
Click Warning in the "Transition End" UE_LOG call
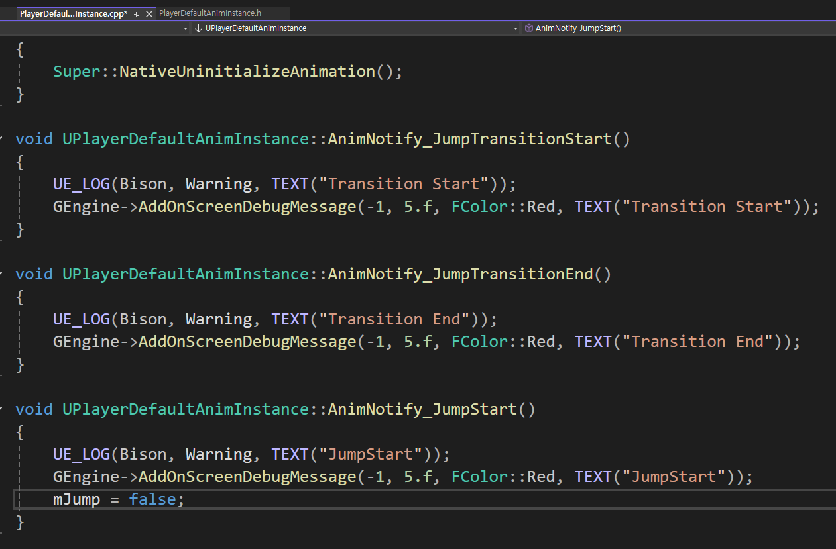click(219, 319)
